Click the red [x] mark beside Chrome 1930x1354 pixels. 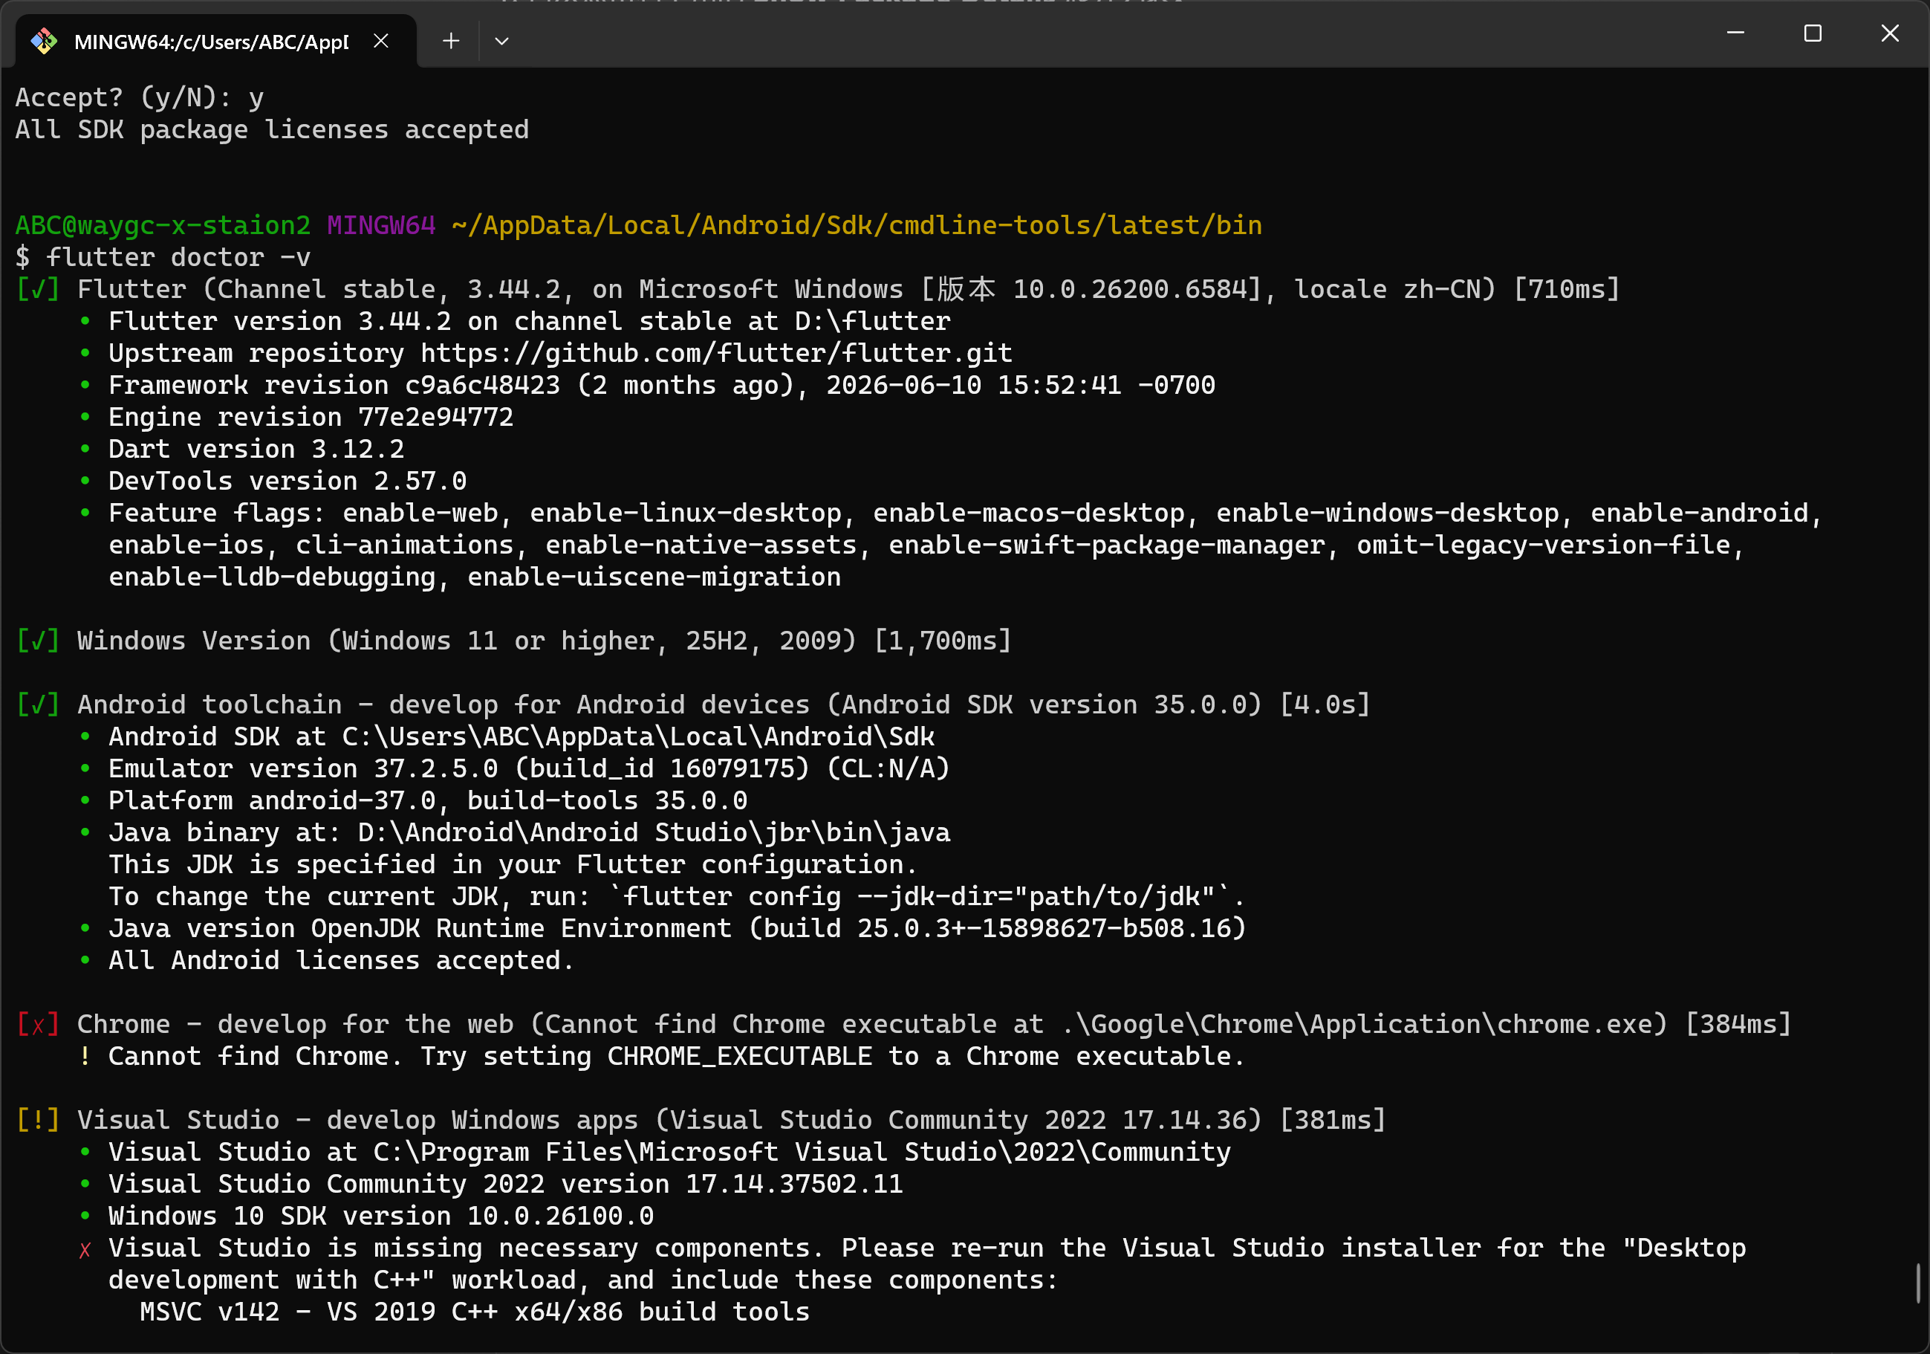38,1024
